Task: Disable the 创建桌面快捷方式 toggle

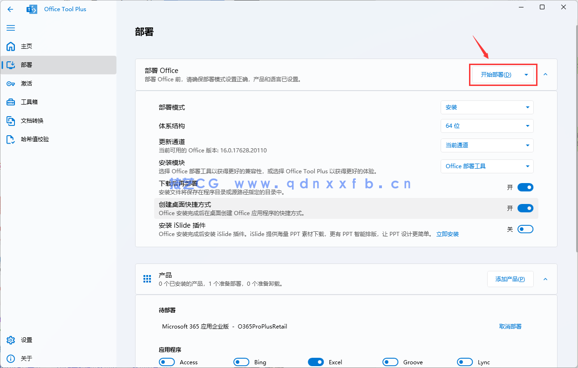Action: pos(525,208)
